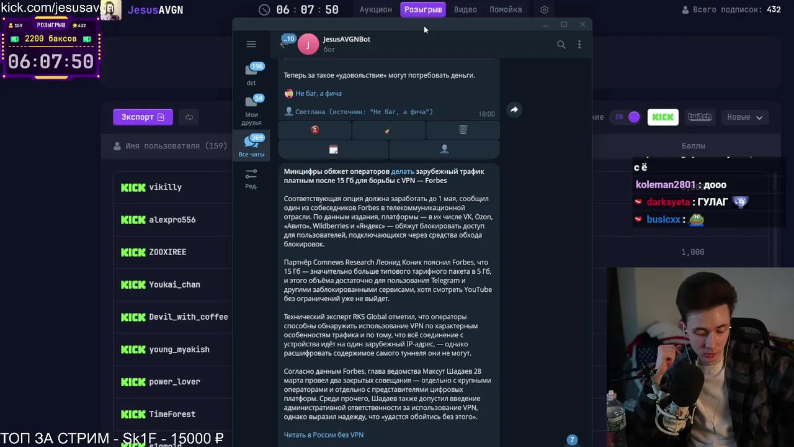Screen dimensions: 794x447
Task: Click the KICK logo beside TimeForest
Action: tap(133, 414)
